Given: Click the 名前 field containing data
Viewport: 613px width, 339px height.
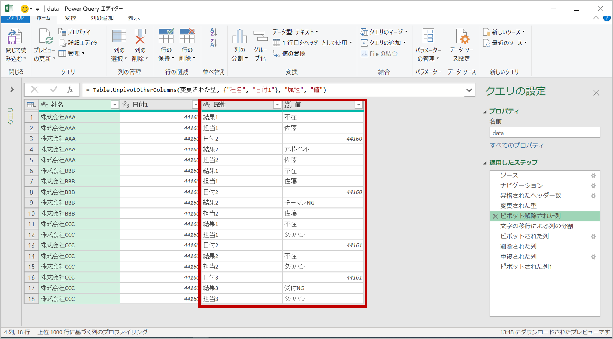Looking at the screenshot, I should 544,133.
